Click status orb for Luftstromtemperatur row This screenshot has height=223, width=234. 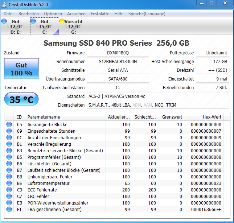click(9, 183)
